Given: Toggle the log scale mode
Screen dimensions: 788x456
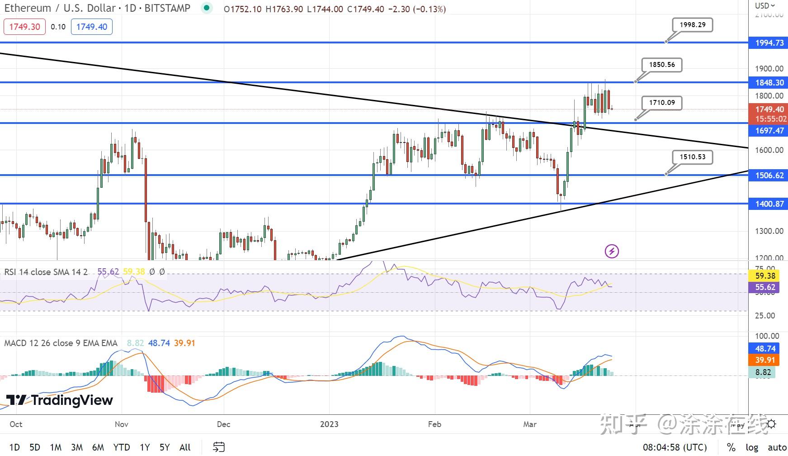Looking at the screenshot, I should click(x=752, y=447).
